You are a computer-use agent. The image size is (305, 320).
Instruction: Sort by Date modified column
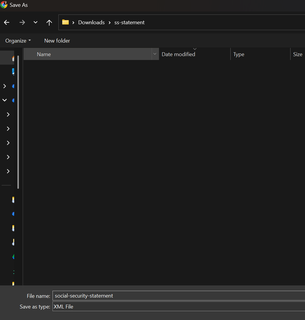coord(195,54)
